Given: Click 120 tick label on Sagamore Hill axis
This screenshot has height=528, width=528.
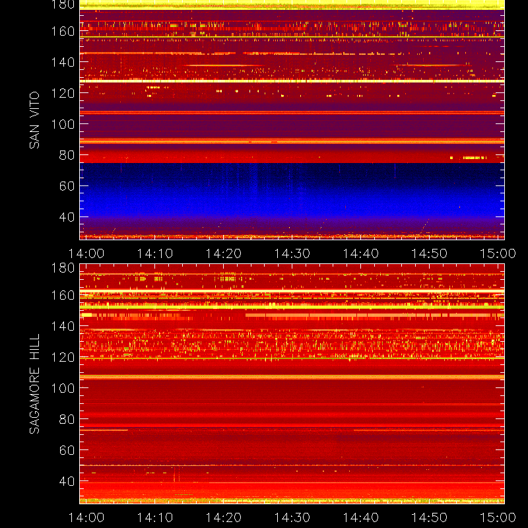Looking at the screenshot, I should (x=63, y=357).
